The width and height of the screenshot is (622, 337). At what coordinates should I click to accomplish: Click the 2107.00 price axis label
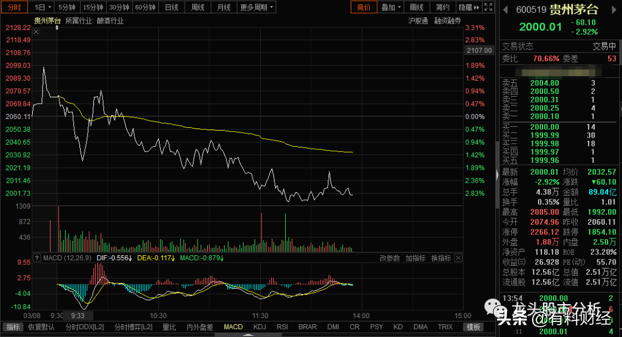(479, 51)
